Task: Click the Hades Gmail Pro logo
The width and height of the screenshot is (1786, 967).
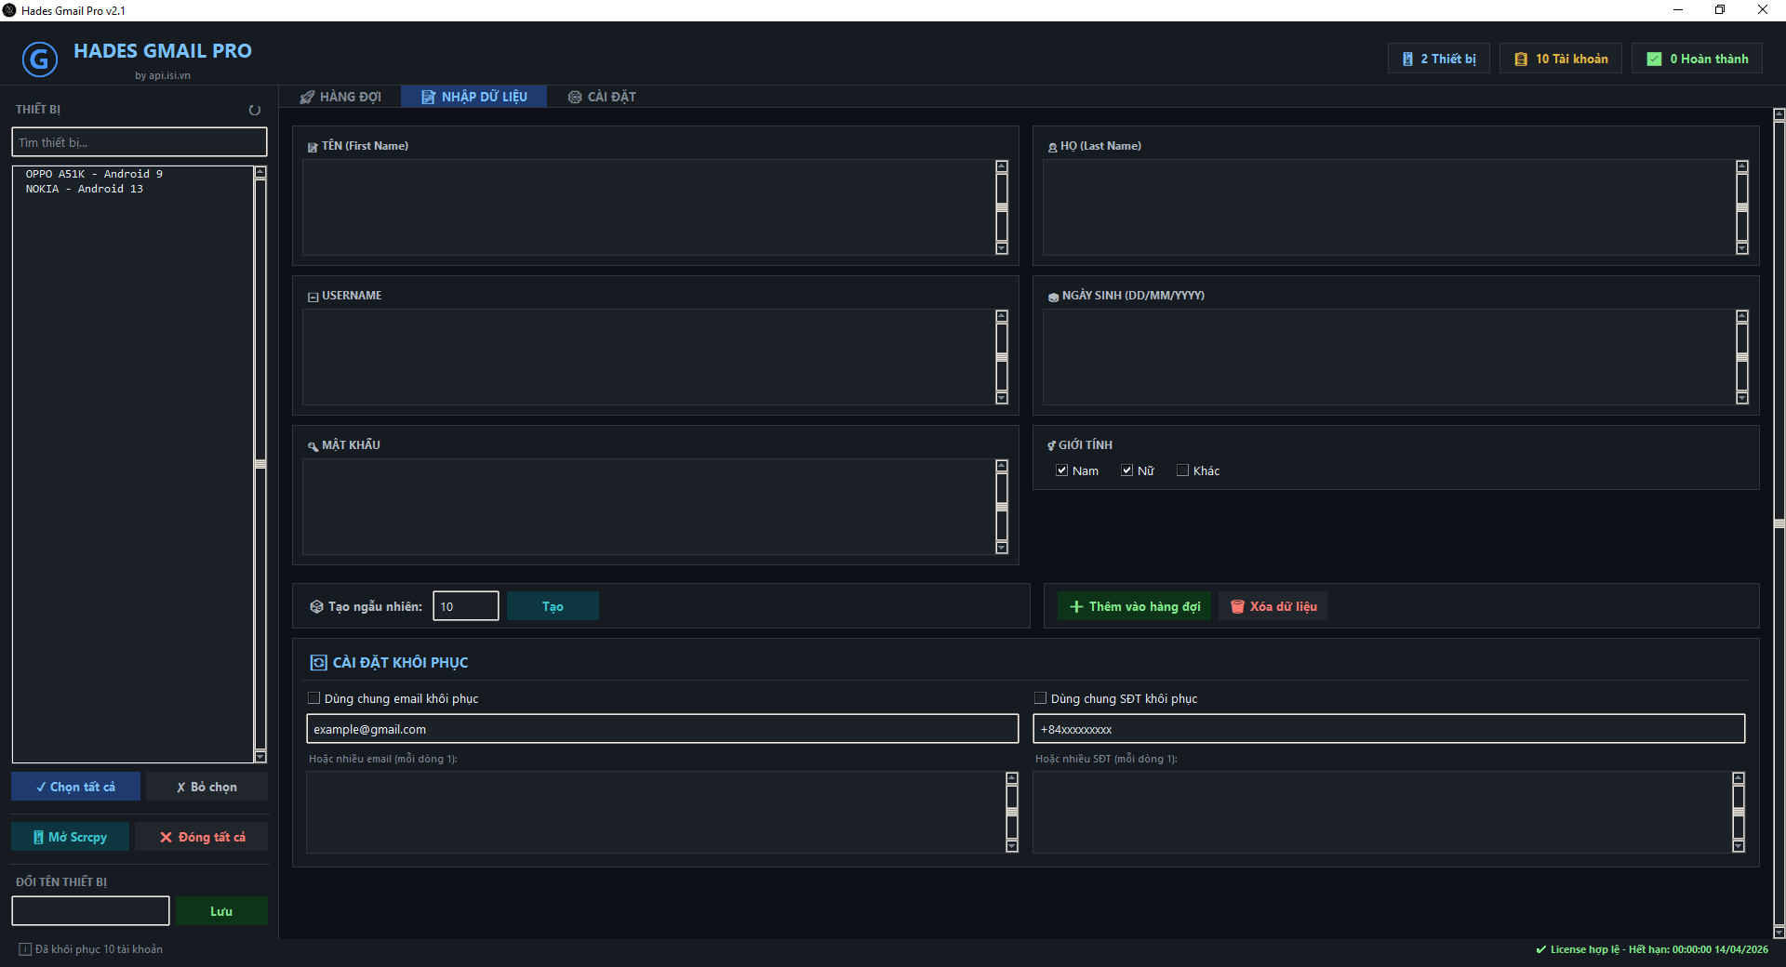Action: 39,60
